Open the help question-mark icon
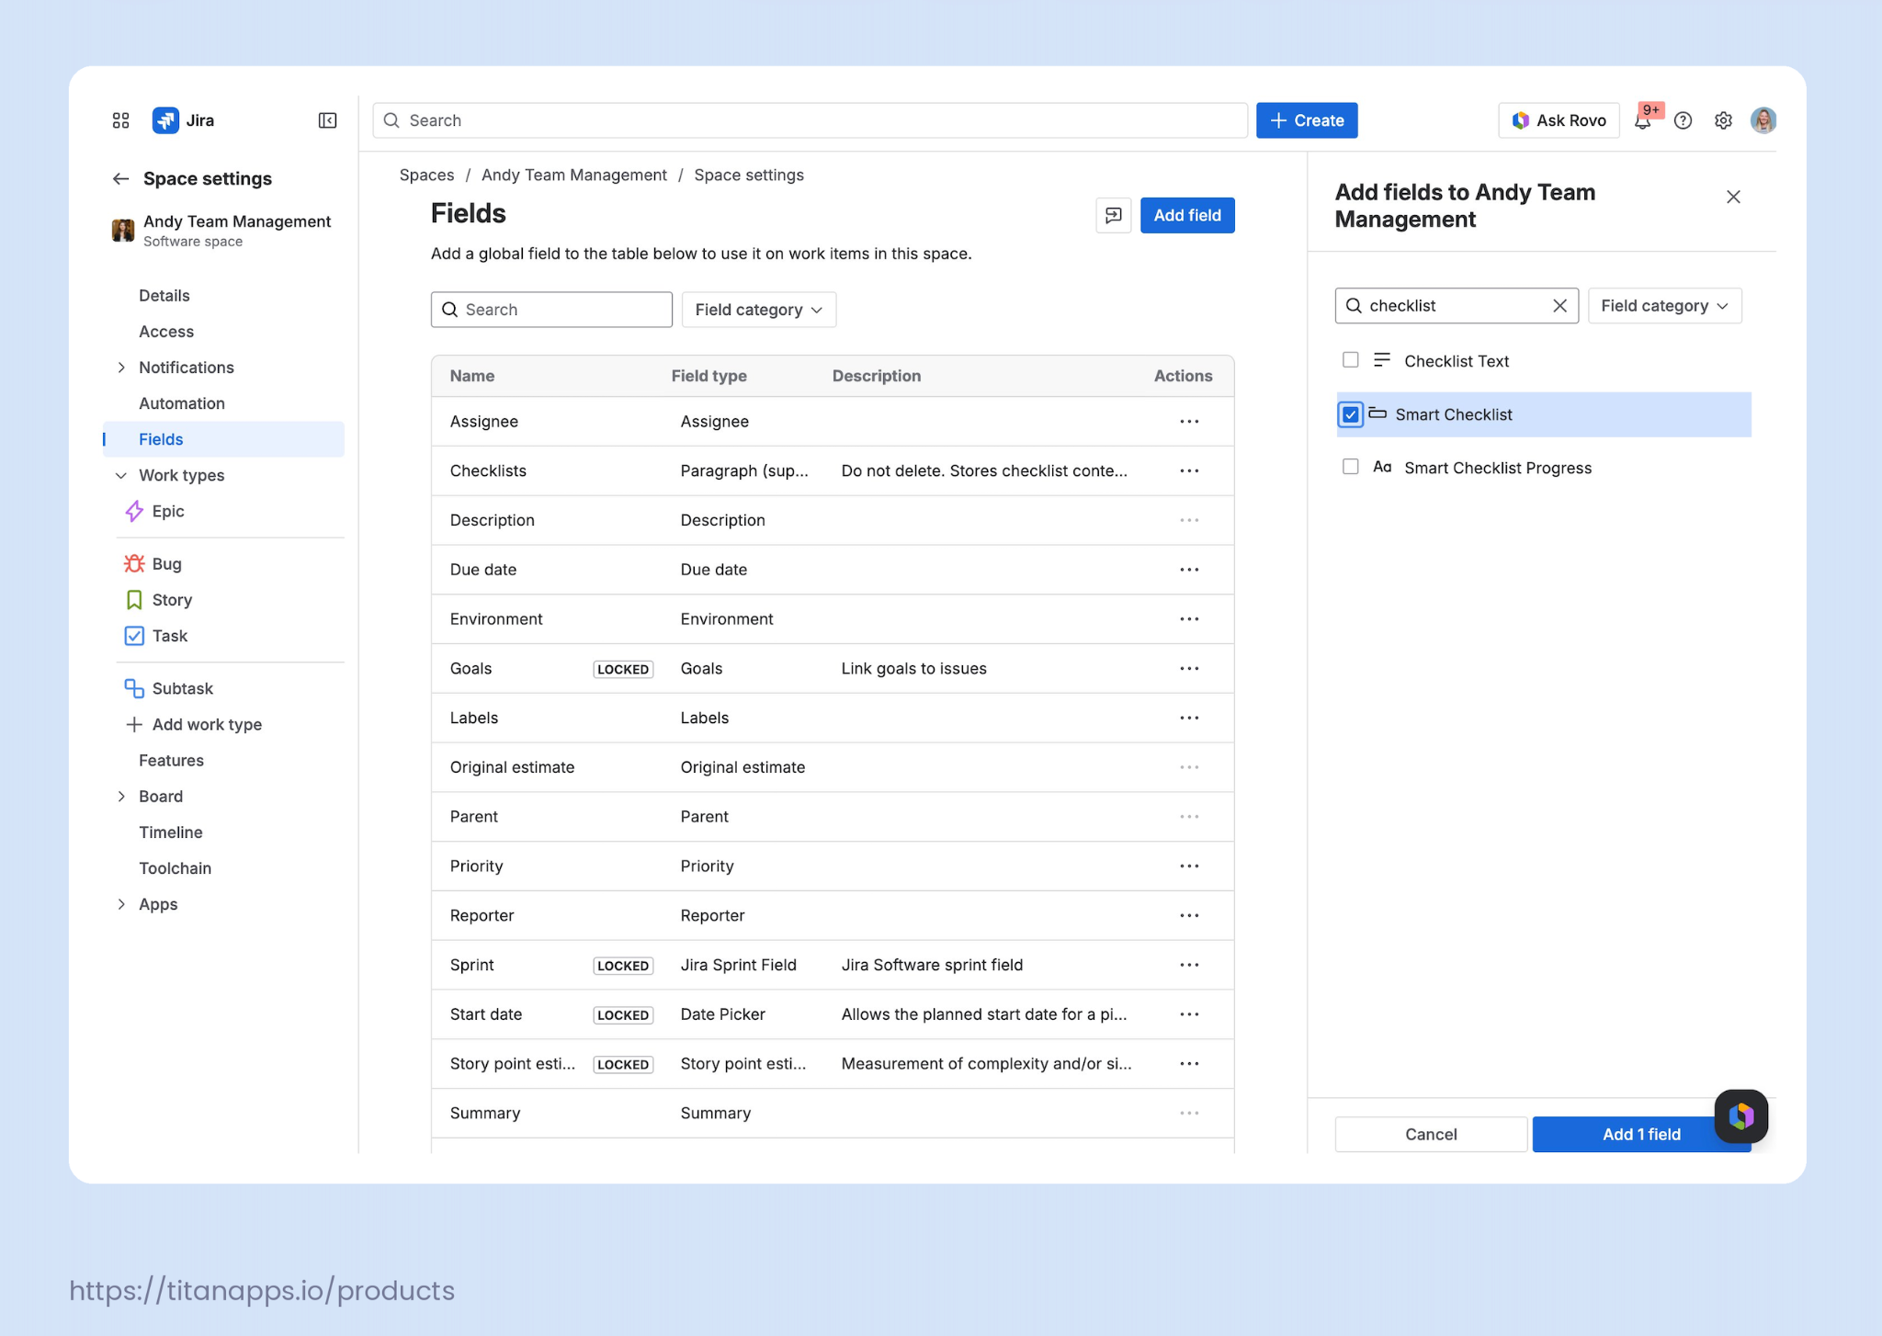This screenshot has width=1882, height=1336. click(1683, 120)
